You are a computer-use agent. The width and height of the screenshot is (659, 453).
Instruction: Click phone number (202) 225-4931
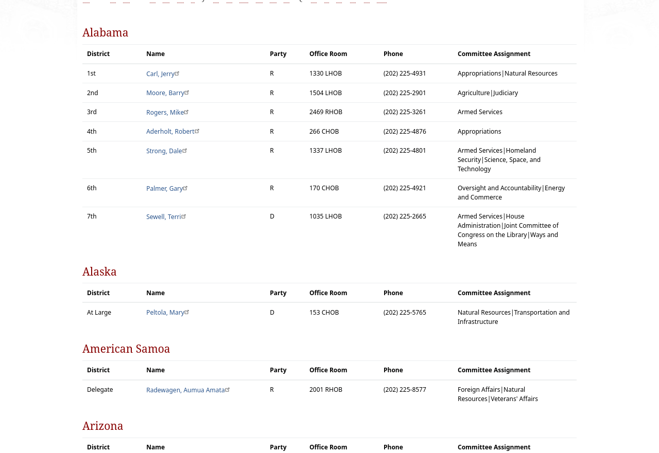pyautogui.click(x=405, y=74)
